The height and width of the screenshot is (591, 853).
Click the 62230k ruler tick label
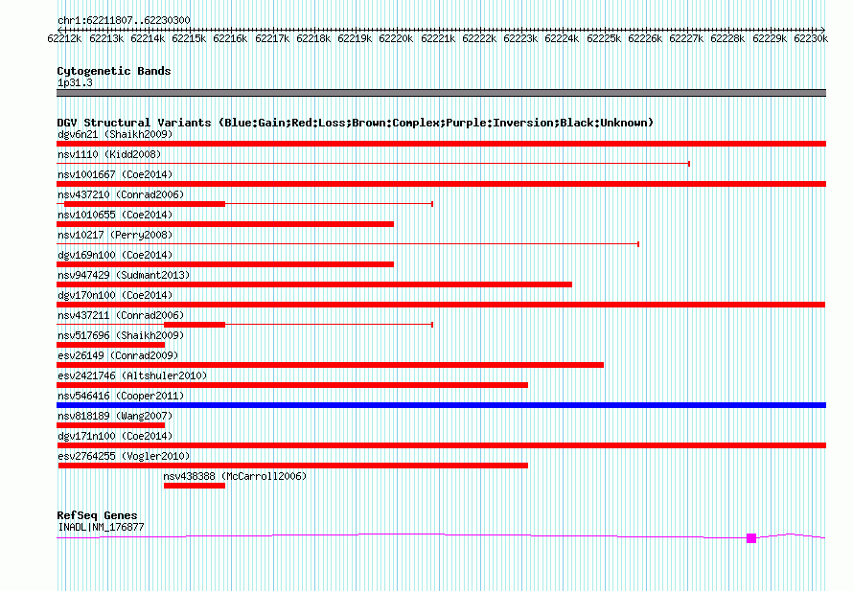811,38
